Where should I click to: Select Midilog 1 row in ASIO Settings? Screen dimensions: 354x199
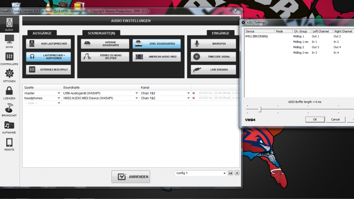[x=298, y=36]
